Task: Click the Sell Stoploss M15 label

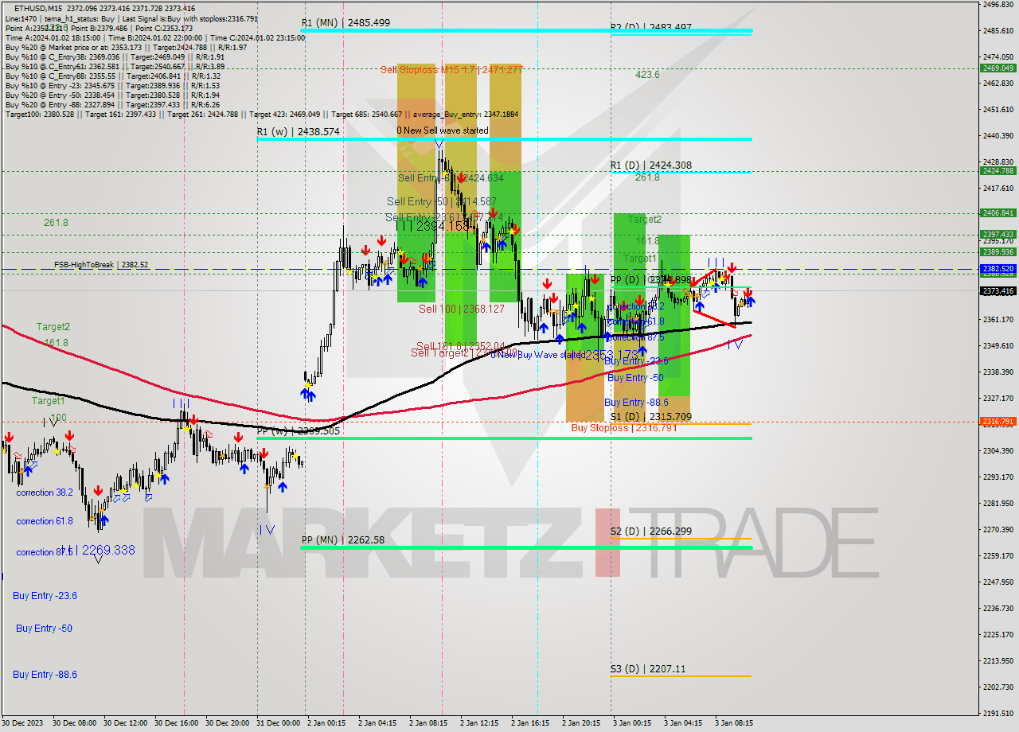Action: click(x=451, y=70)
